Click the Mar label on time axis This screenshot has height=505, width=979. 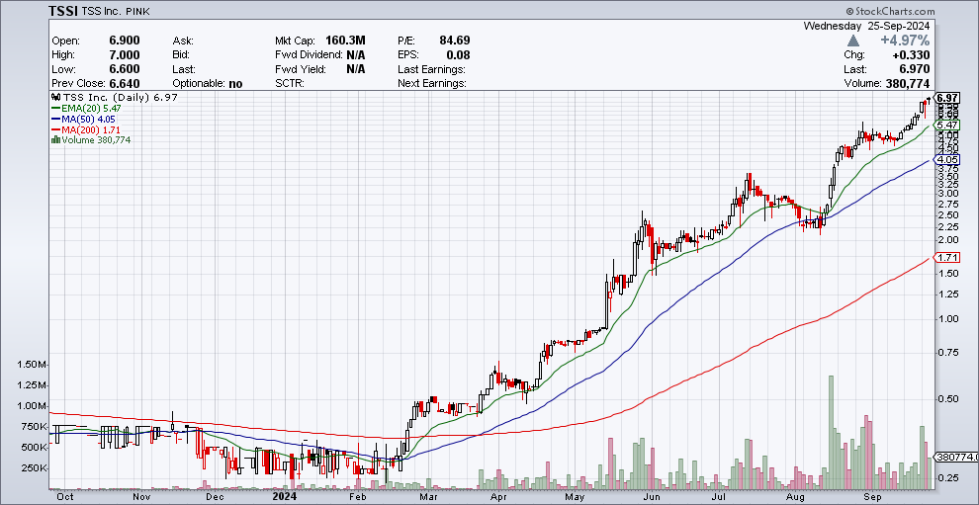pyautogui.click(x=428, y=497)
